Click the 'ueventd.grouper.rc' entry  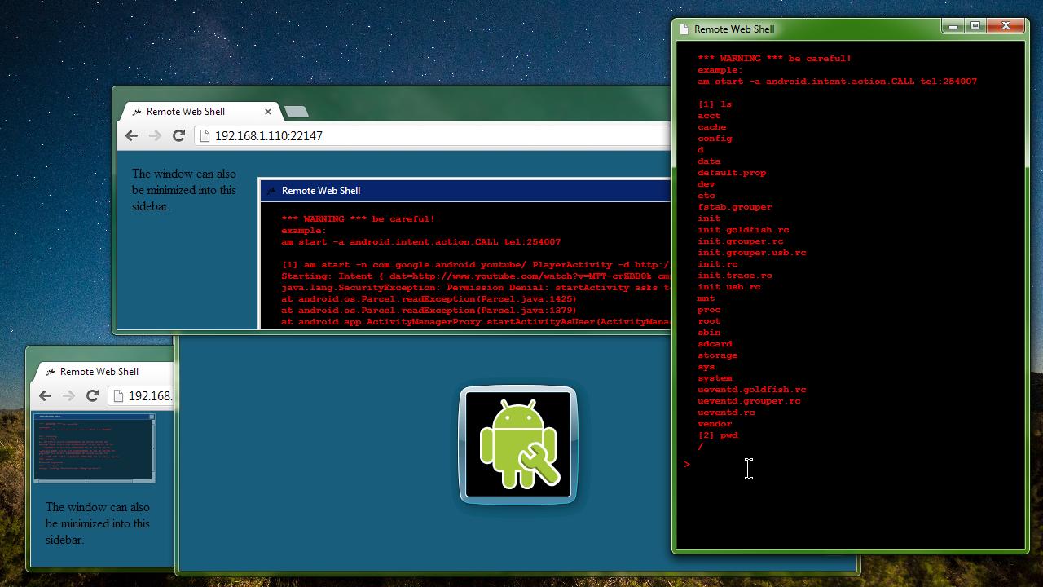[749, 401]
